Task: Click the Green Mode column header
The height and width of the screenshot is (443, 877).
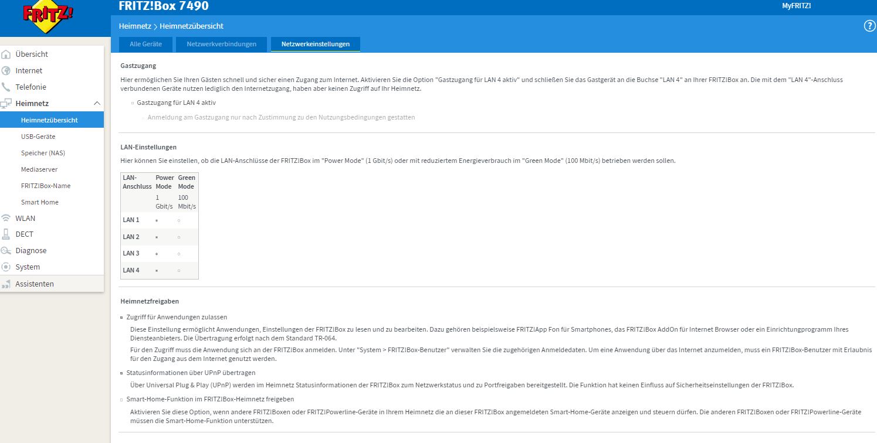Action: point(186,182)
